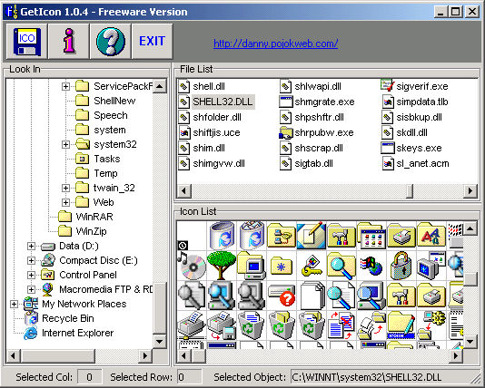This screenshot has width=485, height=388.
Task: Expand the Web folder node
Action: pos(65,202)
